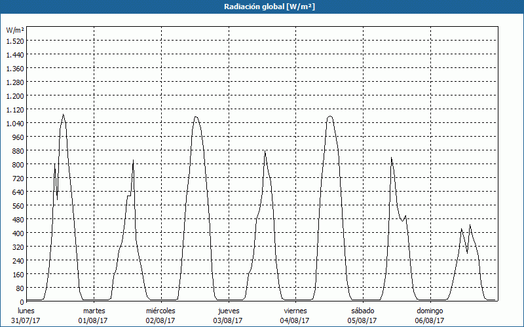Select the 1.520 y-axis value
The height and width of the screenshot is (327, 524).
coord(15,41)
